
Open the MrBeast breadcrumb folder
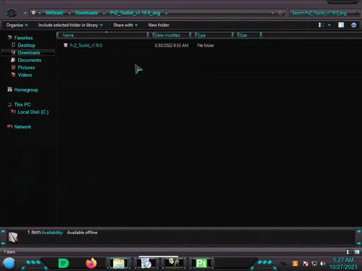[x=54, y=13]
